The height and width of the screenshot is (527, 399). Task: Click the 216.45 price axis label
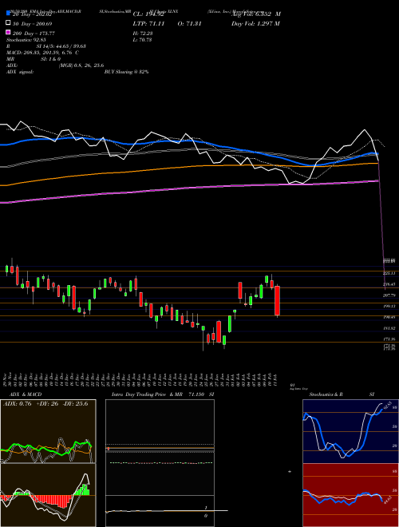tap(389, 284)
